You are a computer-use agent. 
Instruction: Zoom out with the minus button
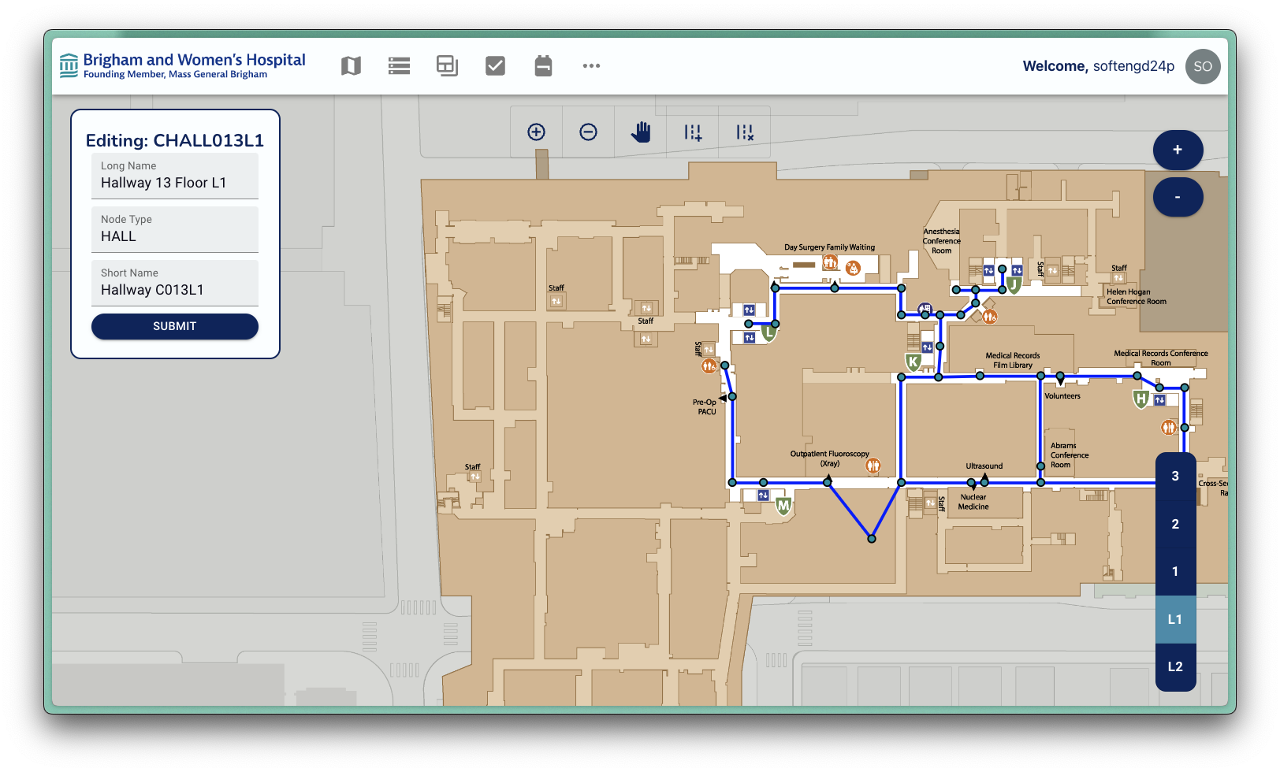point(1178,197)
